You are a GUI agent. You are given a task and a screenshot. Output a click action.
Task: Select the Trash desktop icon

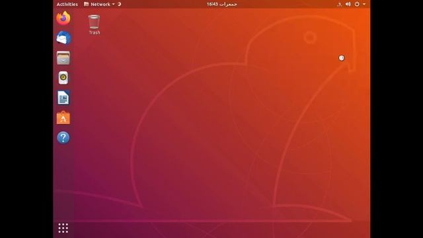[x=94, y=24]
